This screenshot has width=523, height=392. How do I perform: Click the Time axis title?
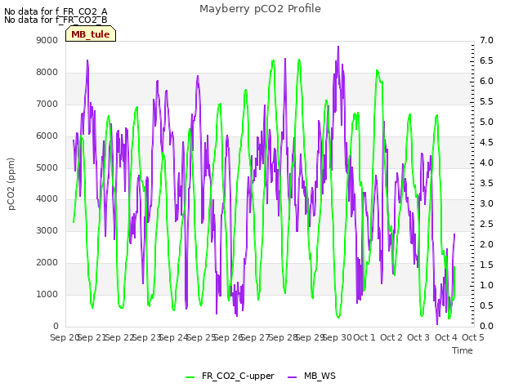463,350
